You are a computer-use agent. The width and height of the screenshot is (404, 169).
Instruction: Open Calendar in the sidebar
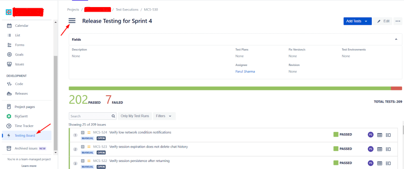coord(22,26)
